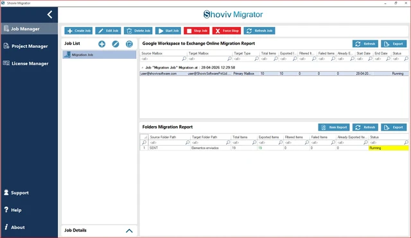Click the Elementos enviados target folder cell

tap(211, 148)
